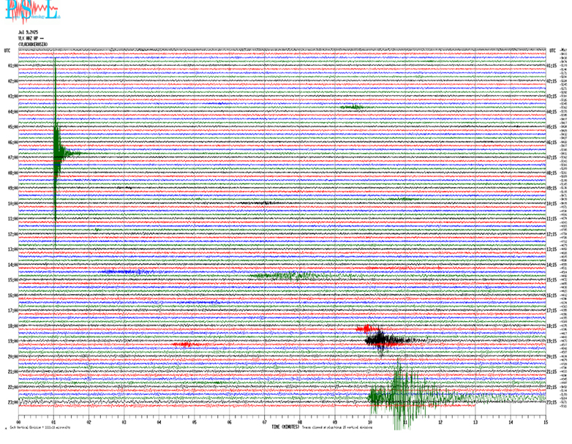This screenshot has width=572, height=444.
Task: Select the 23:00 hour label on left axis
Action: pyautogui.click(x=12, y=402)
